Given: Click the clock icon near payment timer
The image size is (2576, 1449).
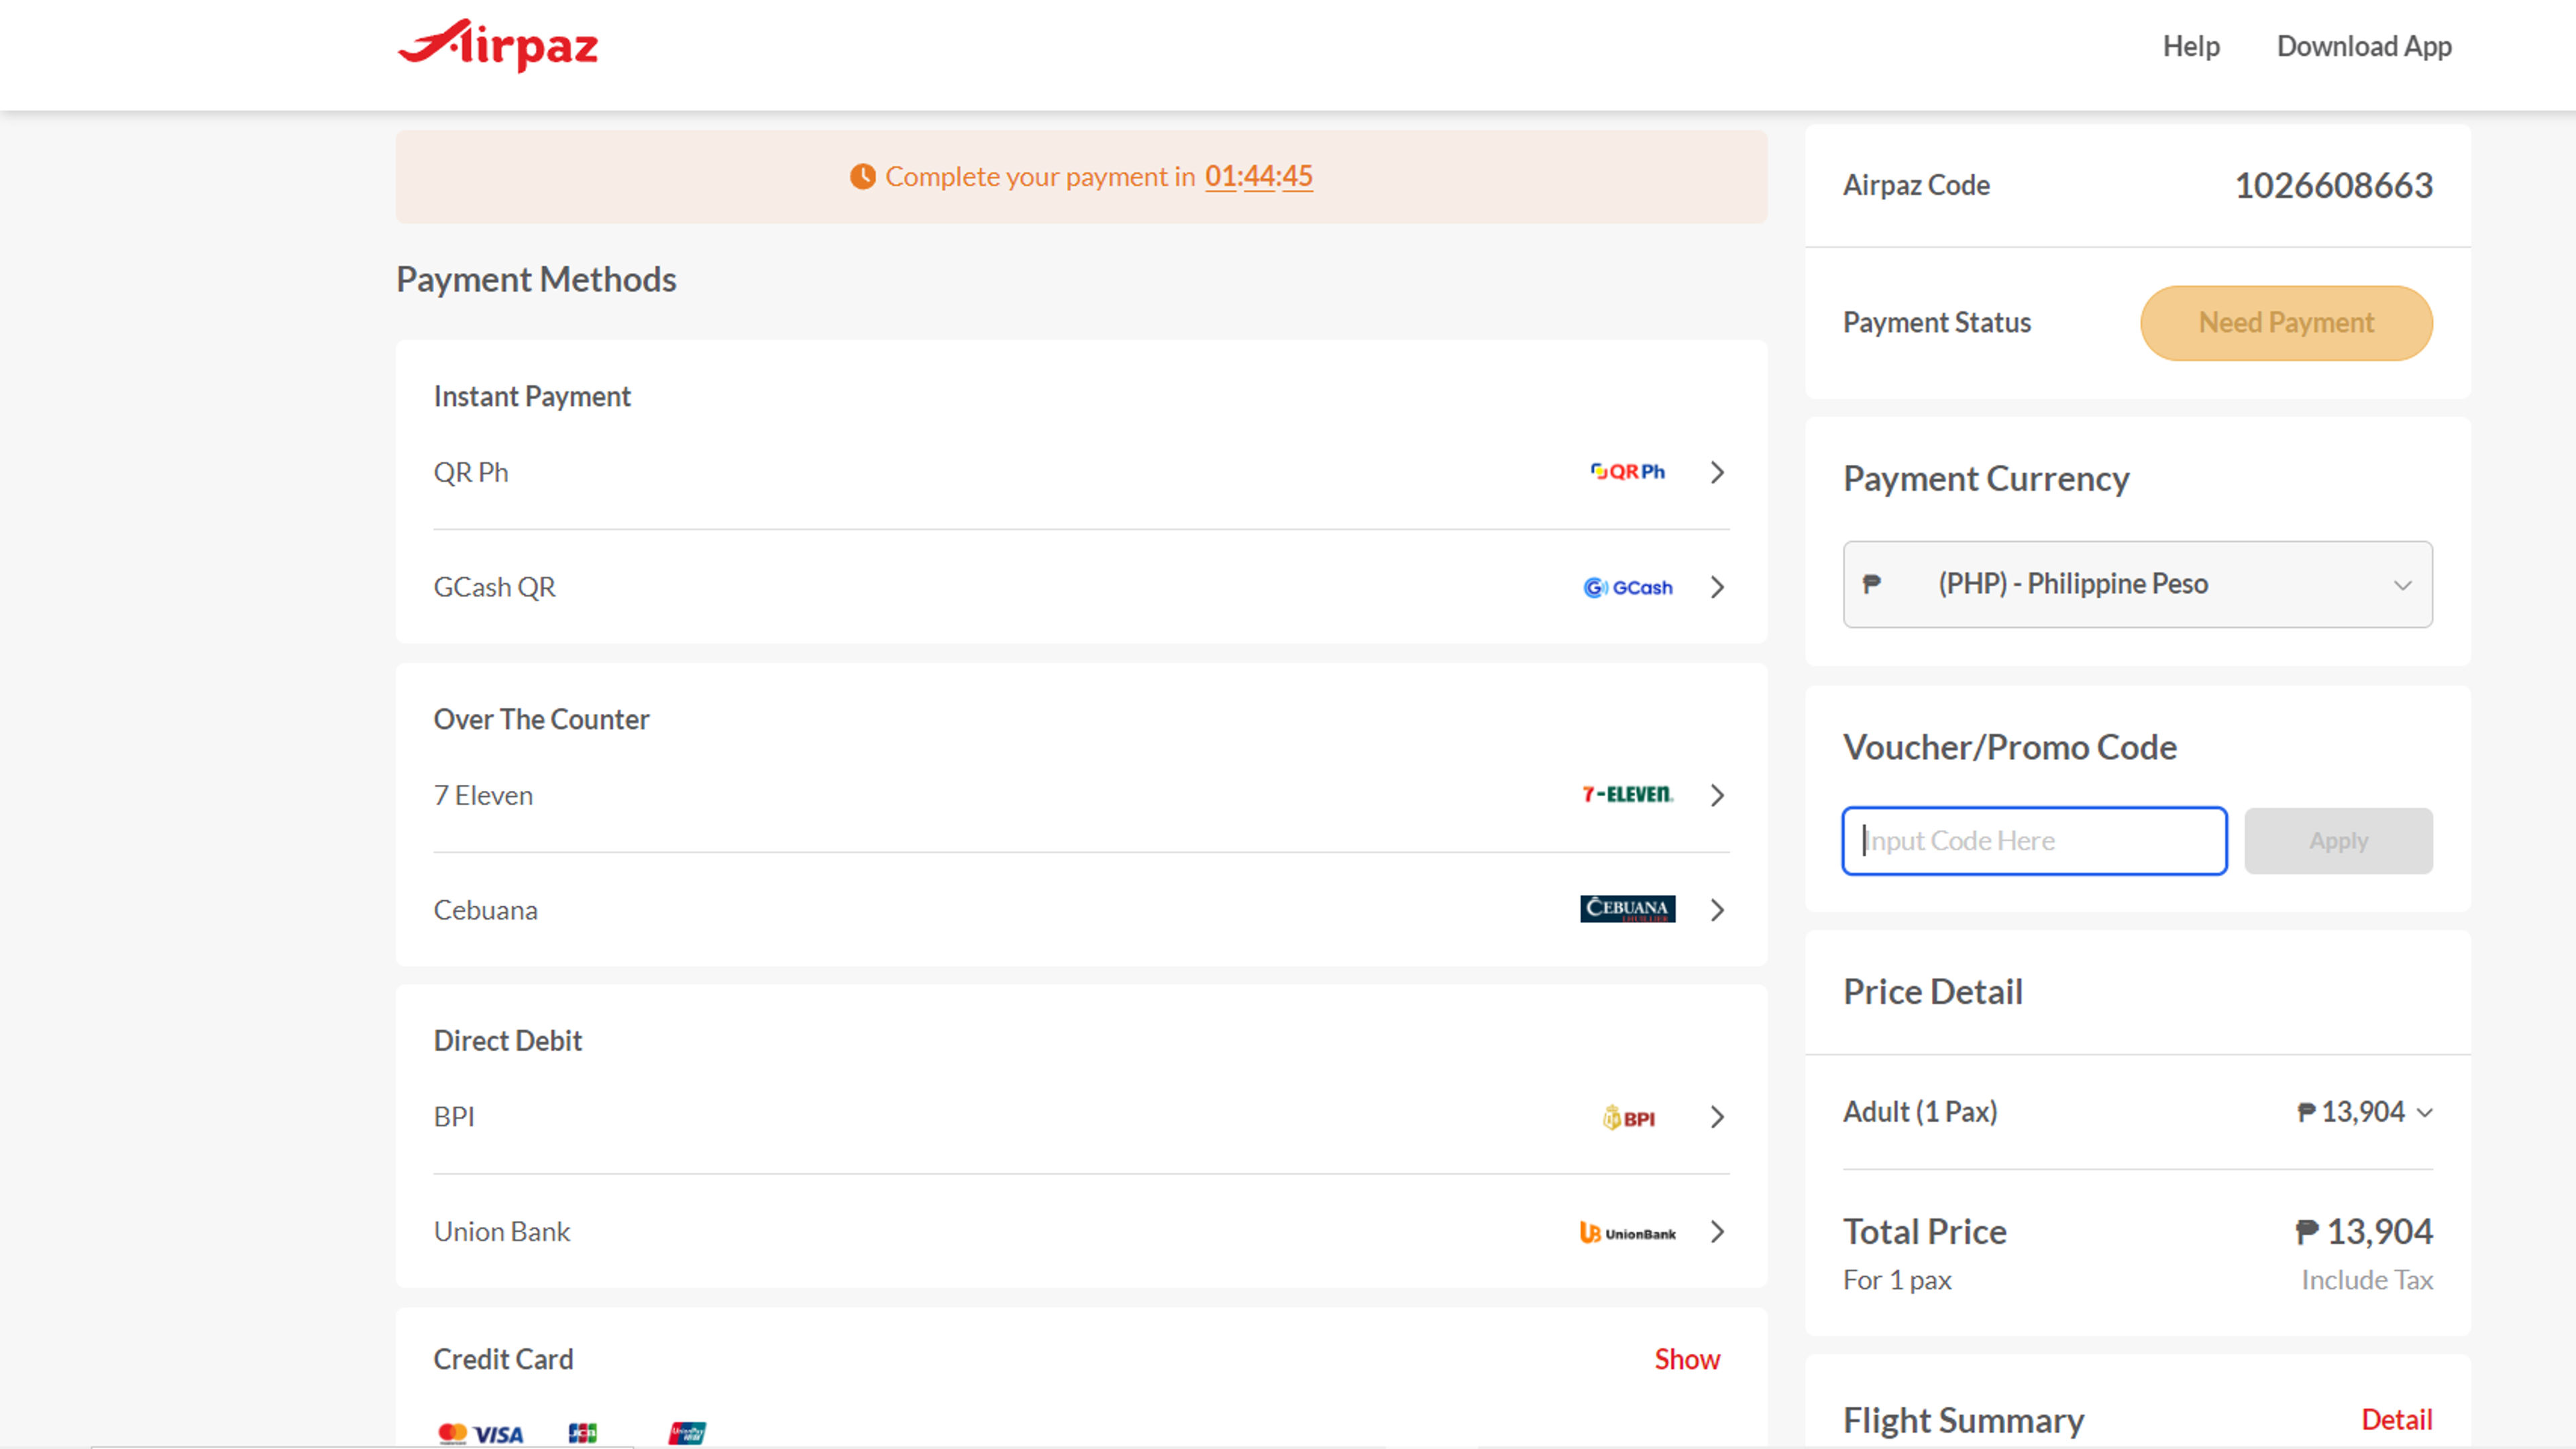Looking at the screenshot, I should click(x=862, y=177).
